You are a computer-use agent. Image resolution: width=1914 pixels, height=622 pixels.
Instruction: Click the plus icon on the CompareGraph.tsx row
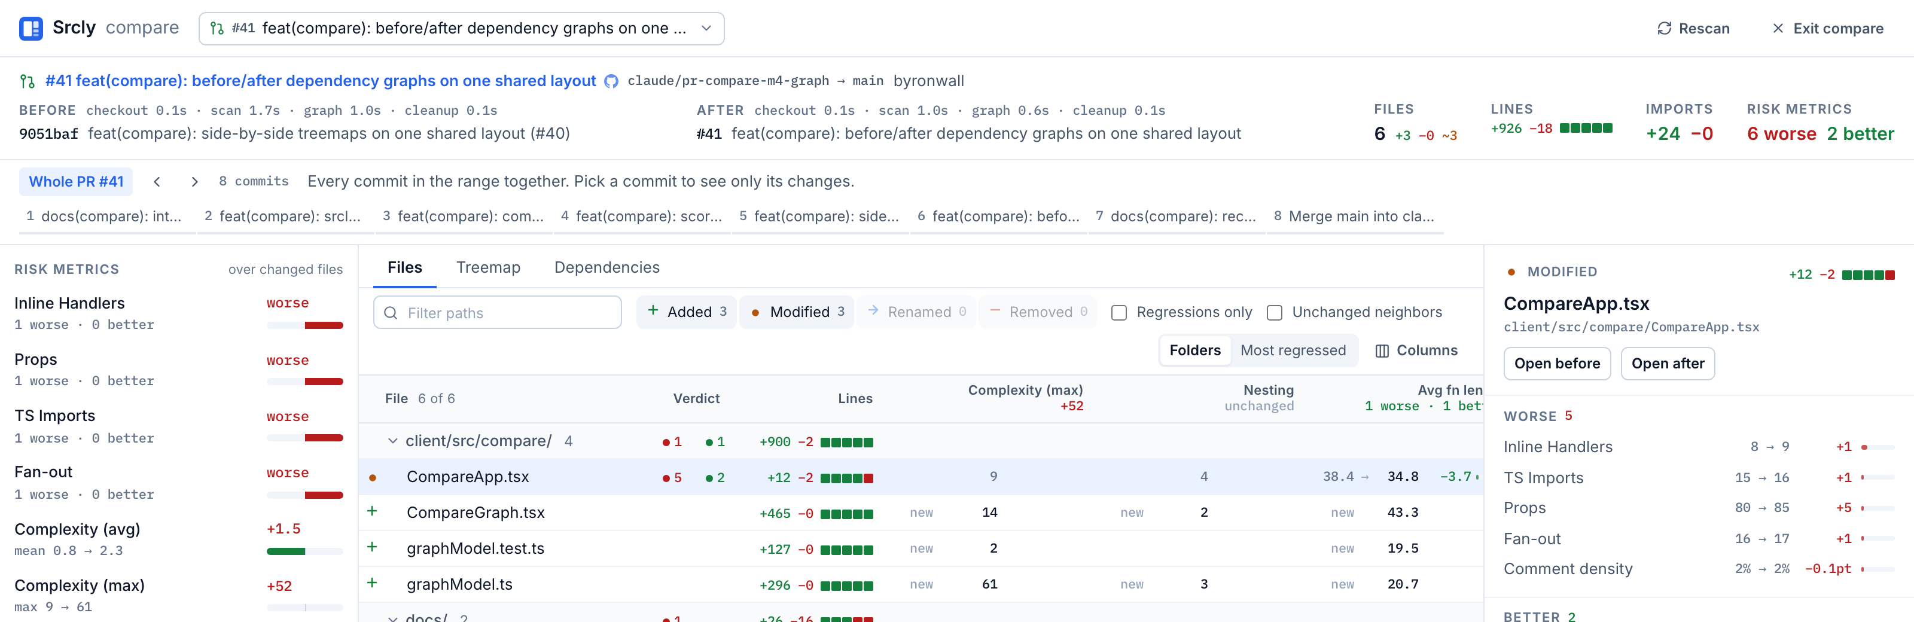click(x=372, y=511)
